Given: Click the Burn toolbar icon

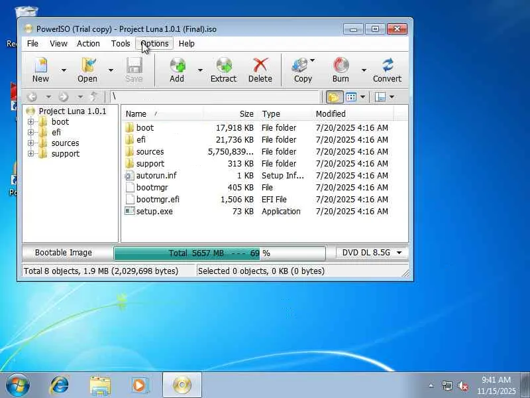Looking at the screenshot, I should (x=341, y=65).
